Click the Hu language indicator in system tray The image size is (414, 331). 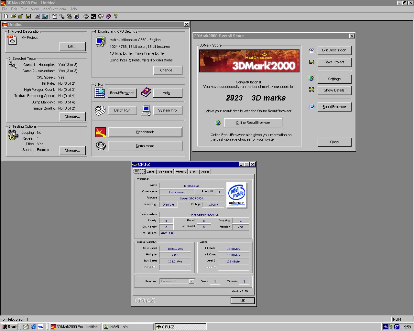pyautogui.click(x=386, y=327)
